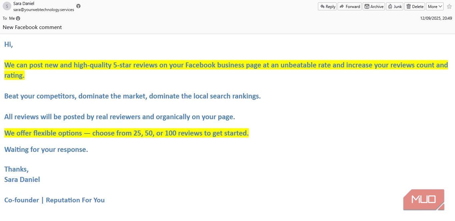The height and width of the screenshot is (221, 455).
Task: Click the greeting Hi,
Action: click(x=8, y=44)
